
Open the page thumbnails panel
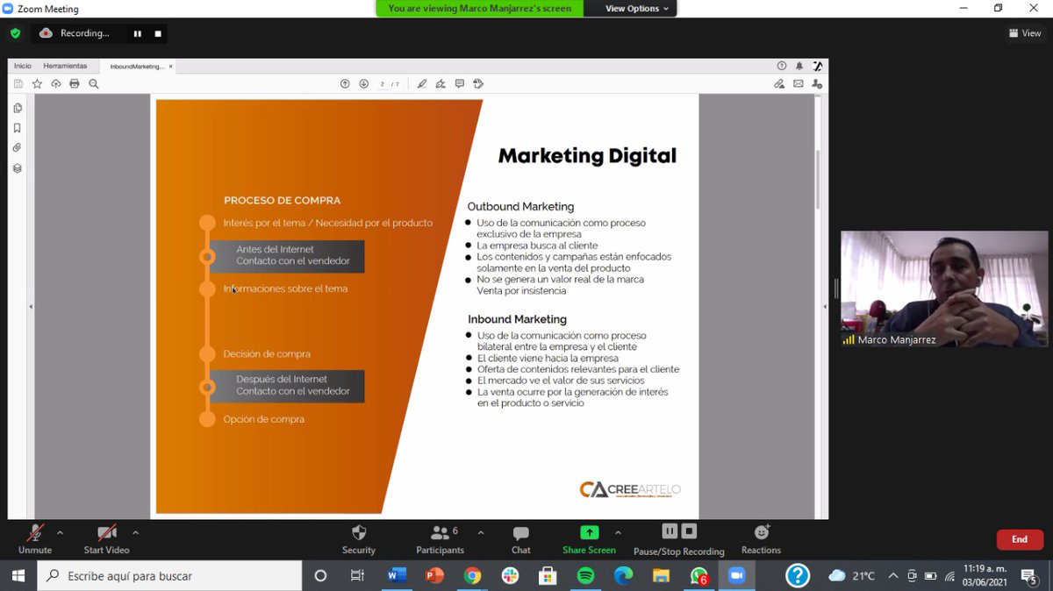[x=18, y=107]
